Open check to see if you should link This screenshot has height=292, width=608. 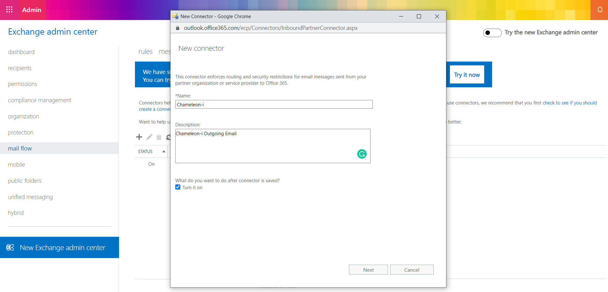point(570,103)
